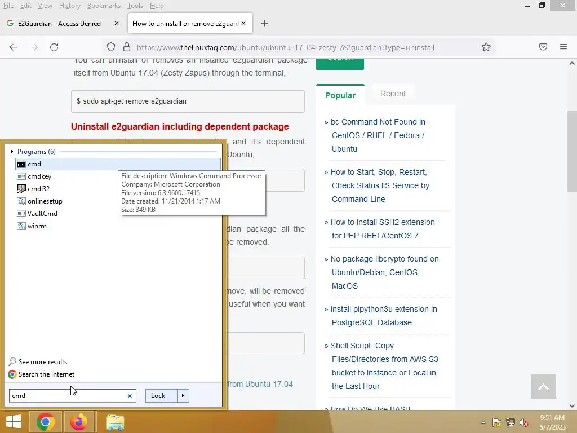This screenshot has height=433, width=577.
Task: Open the History menu
Action: pyautogui.click(x=69, y=6)
